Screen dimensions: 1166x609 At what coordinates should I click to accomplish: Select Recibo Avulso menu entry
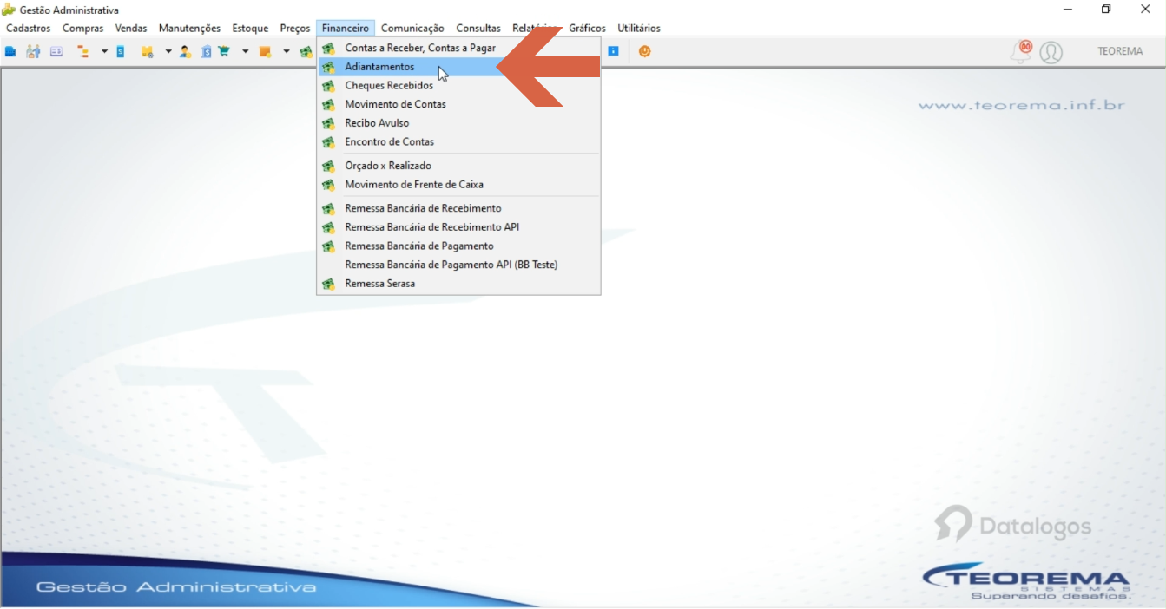click(458, 123)
